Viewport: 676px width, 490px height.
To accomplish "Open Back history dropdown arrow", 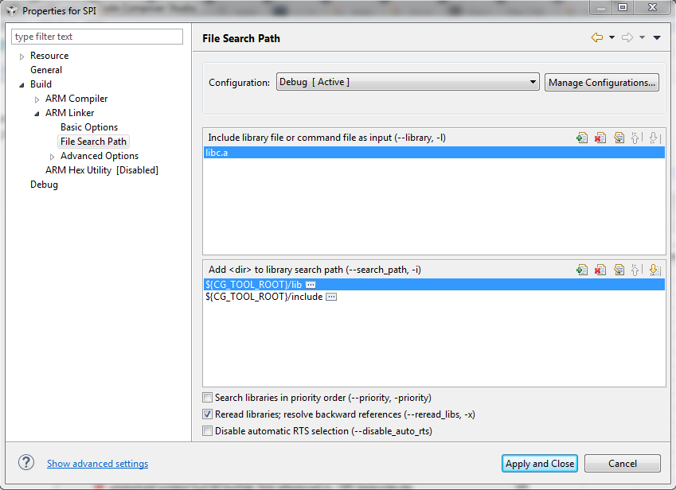I will tap(612, 37).
